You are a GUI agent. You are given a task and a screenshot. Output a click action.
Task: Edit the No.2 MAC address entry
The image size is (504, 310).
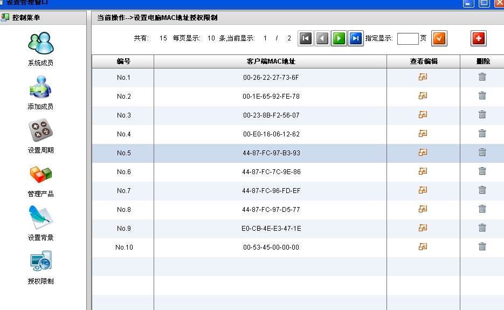tap(423, 96)
